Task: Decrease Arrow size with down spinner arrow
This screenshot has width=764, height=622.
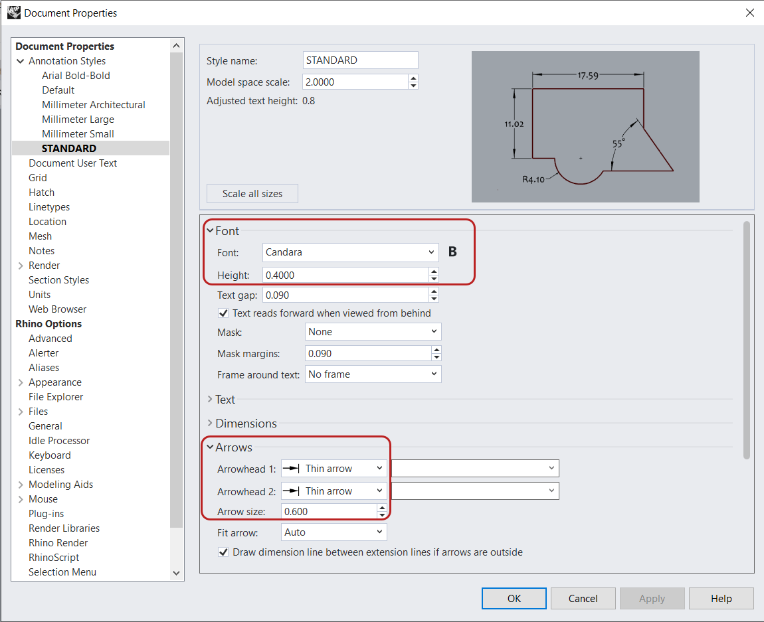Action: pyautogui.click(x=382, y=515)
